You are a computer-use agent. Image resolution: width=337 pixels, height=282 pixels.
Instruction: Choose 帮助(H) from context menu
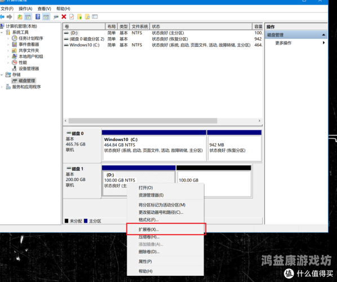[166, 271]
